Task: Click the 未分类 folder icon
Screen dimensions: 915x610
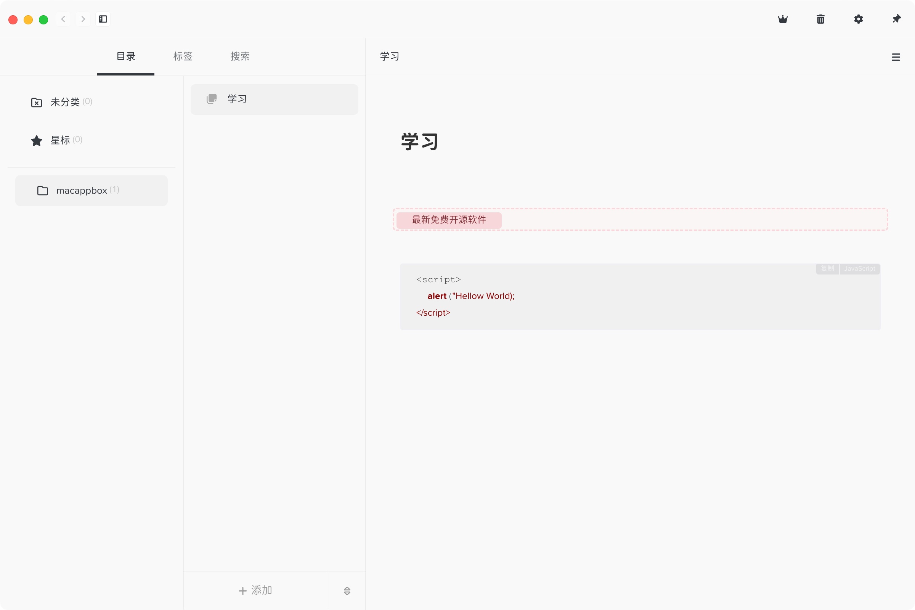Action: tap(37, 102)
